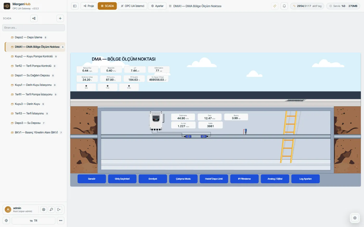Switch to the SCADA tab
The height and width of the screenshot is (227, 364).
(107, 6)
